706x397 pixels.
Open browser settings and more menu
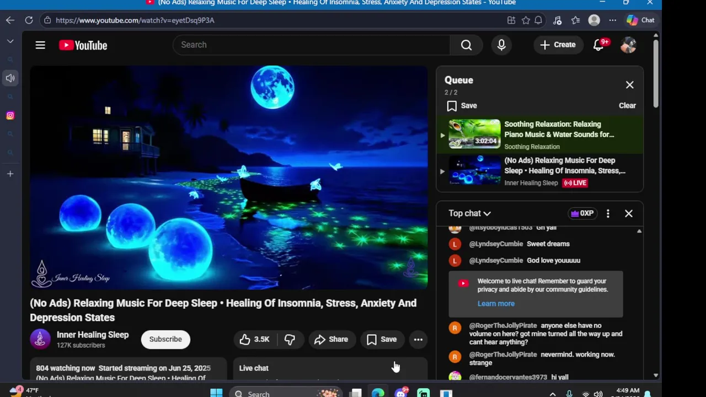(612, 20)
